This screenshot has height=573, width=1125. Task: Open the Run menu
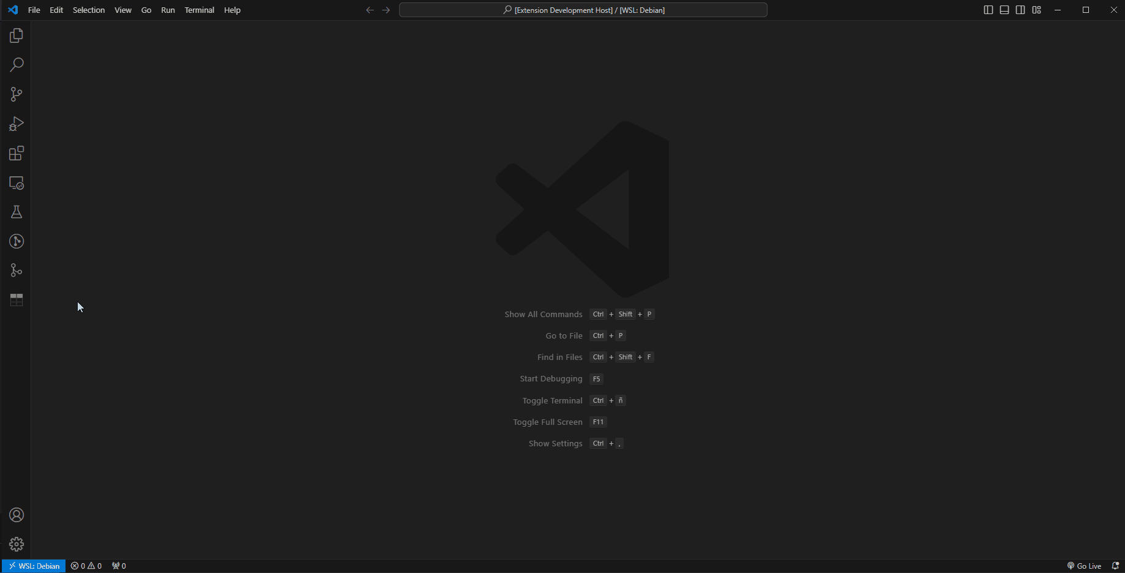click(x=168, y=10)
